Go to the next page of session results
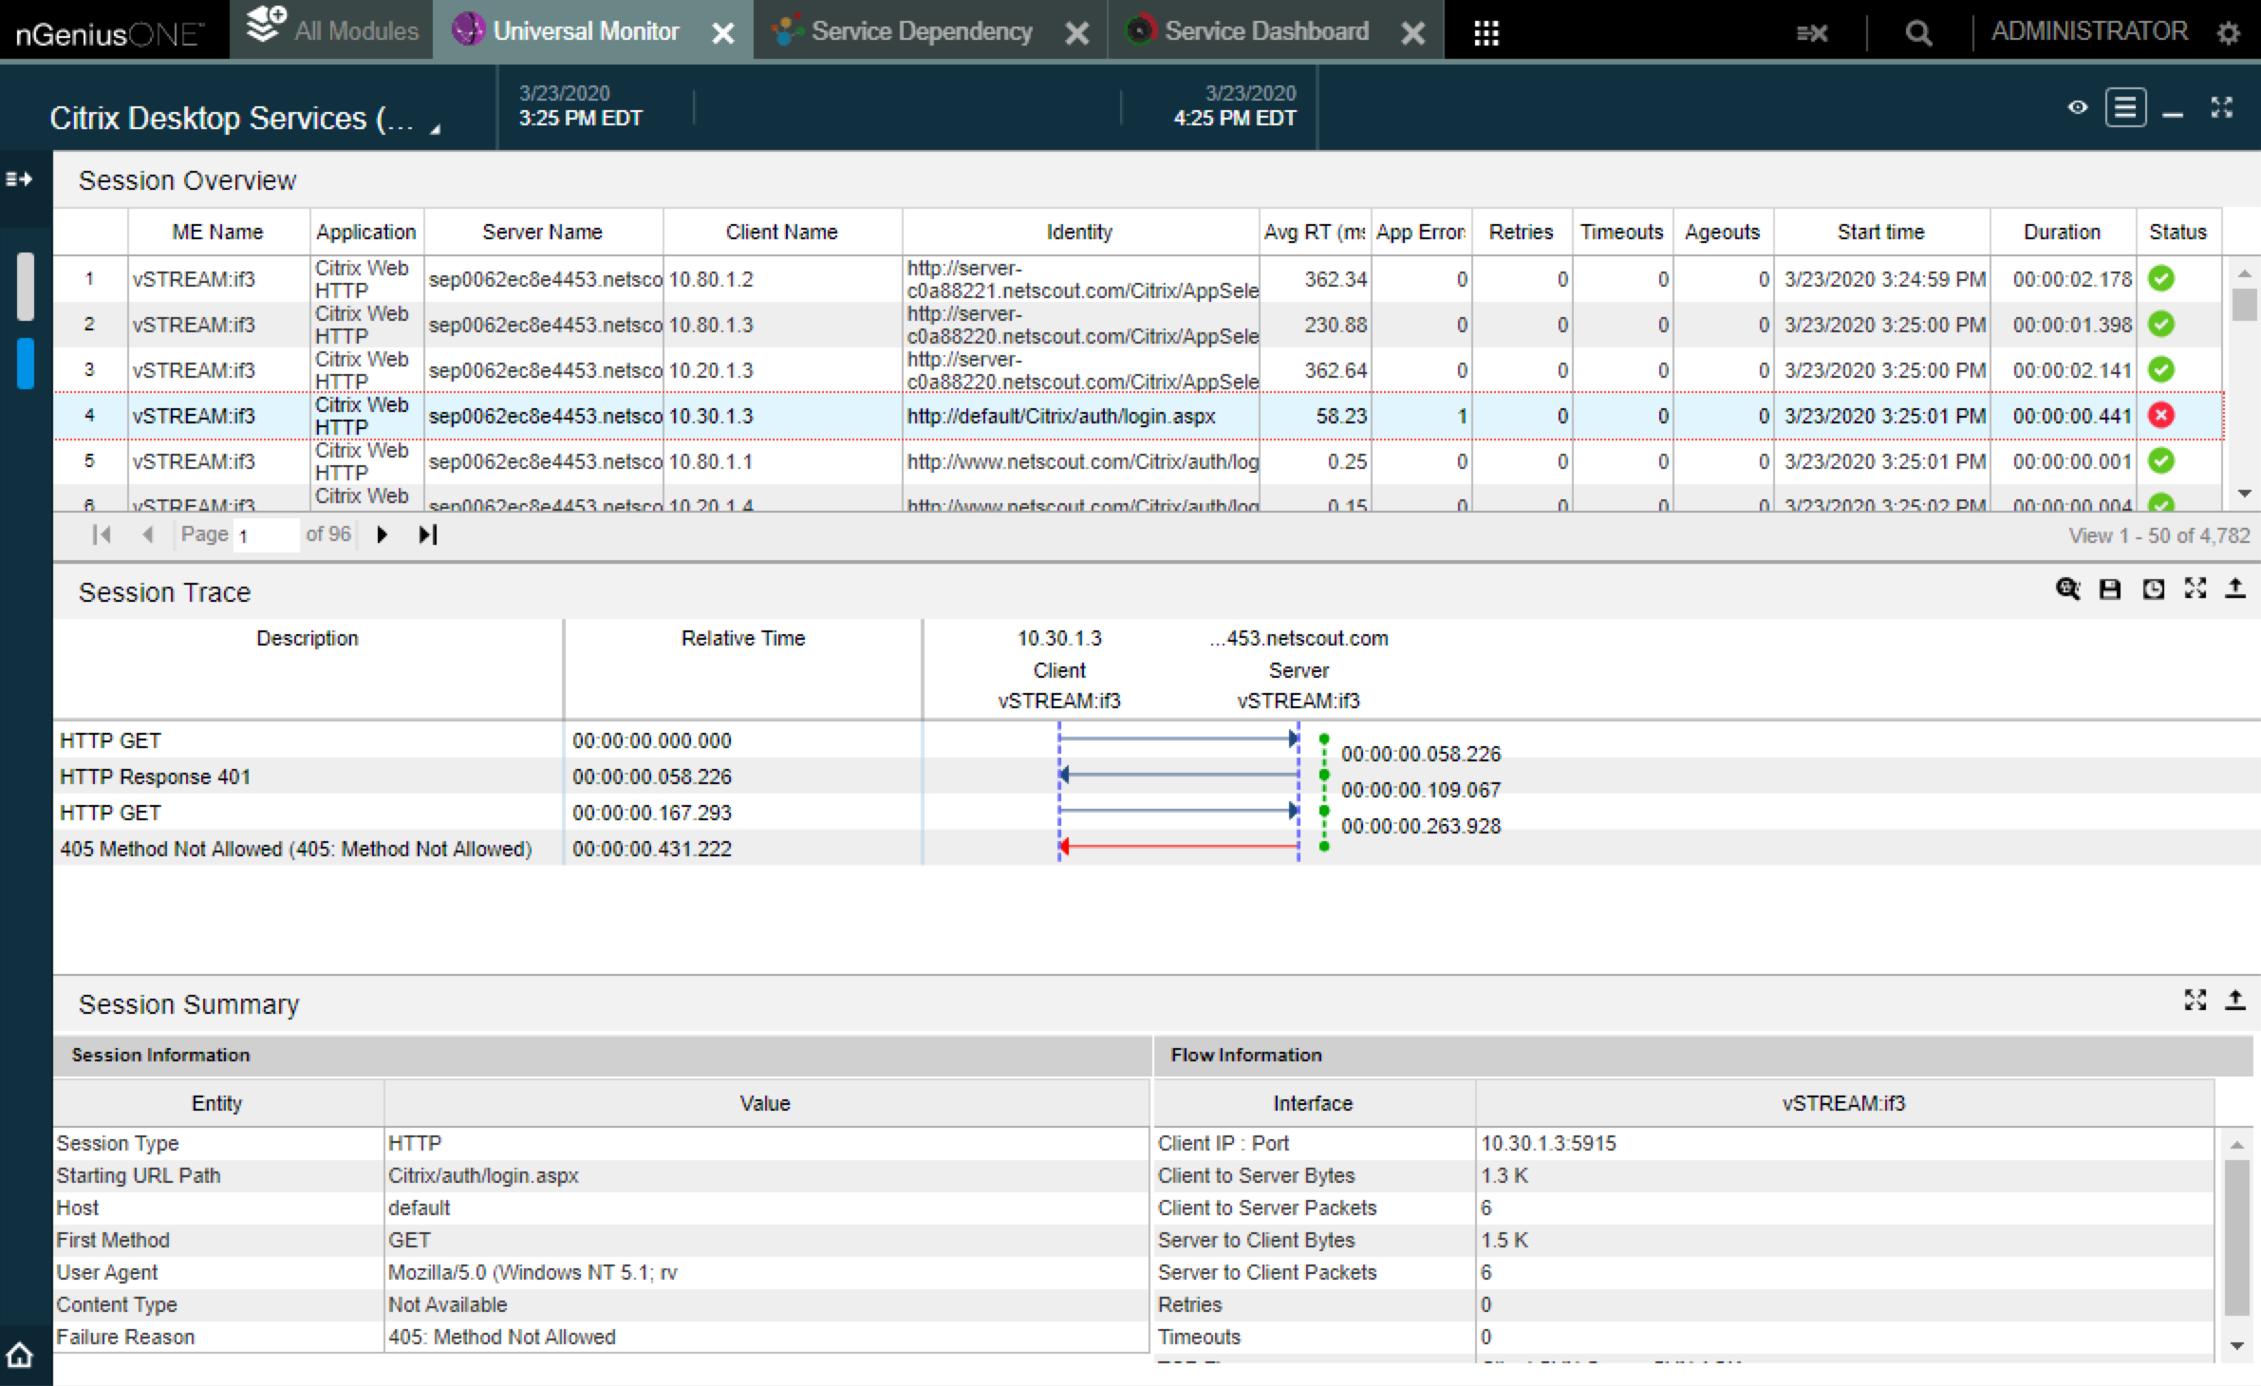 point(382,534)
